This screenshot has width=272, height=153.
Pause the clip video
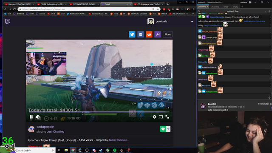pos(31,117)
